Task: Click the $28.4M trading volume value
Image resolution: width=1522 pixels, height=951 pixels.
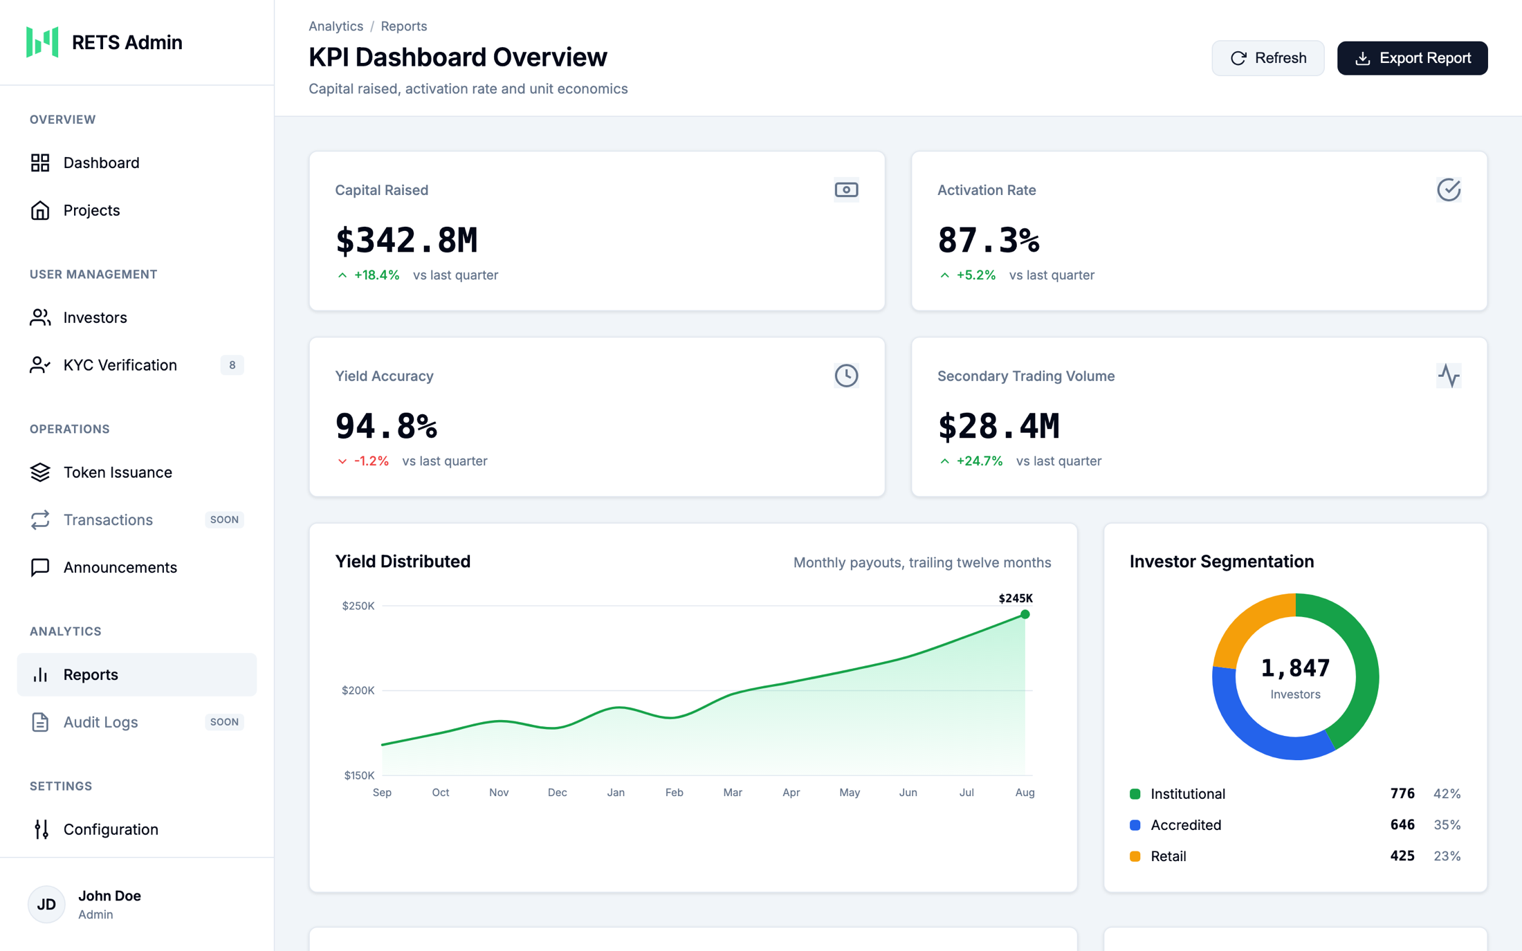Action: click(998, 426)
